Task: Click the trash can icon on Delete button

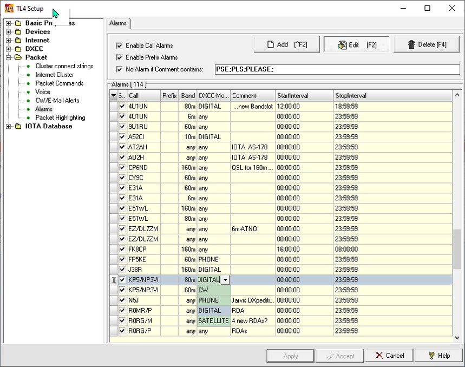Action: click(x=411, y=44)
